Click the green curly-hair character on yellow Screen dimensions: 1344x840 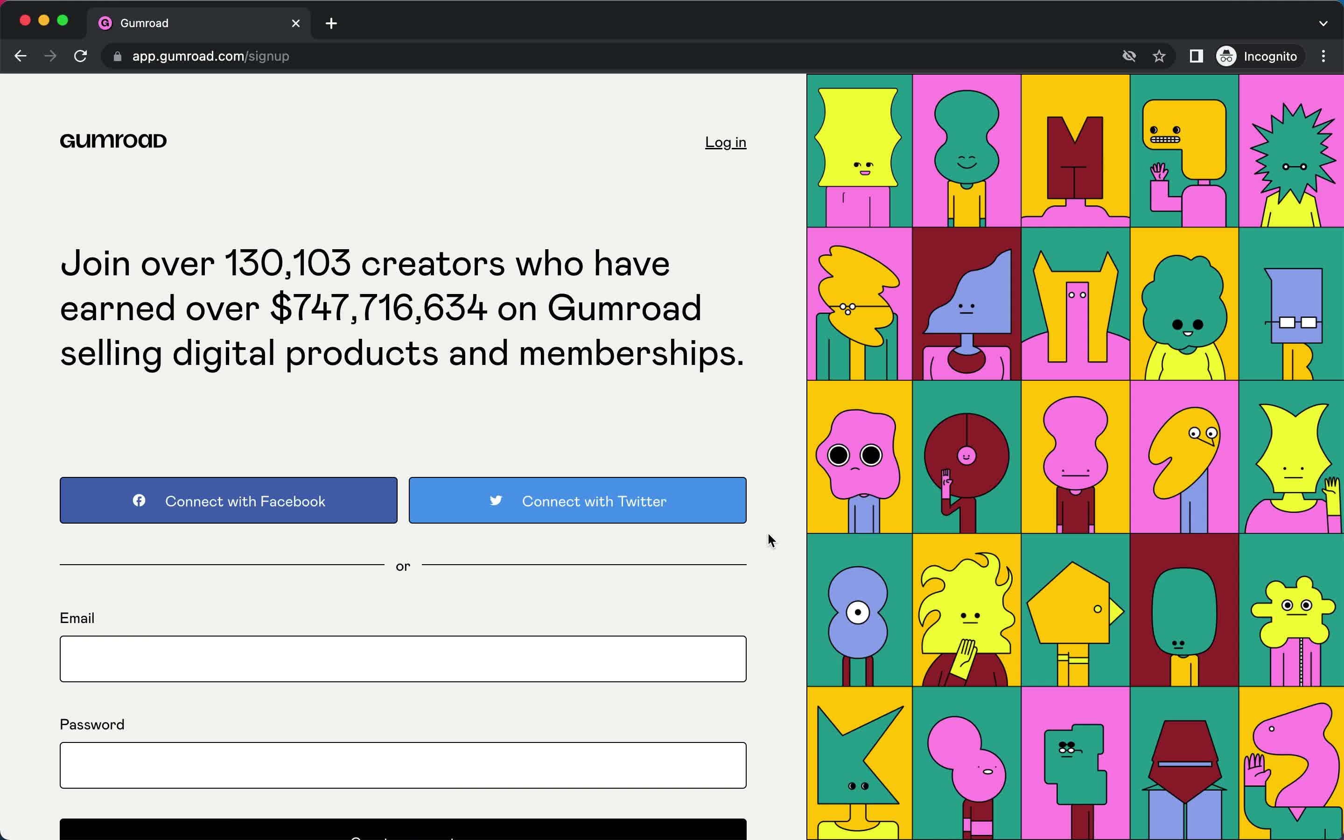[x=1184, y=304]
